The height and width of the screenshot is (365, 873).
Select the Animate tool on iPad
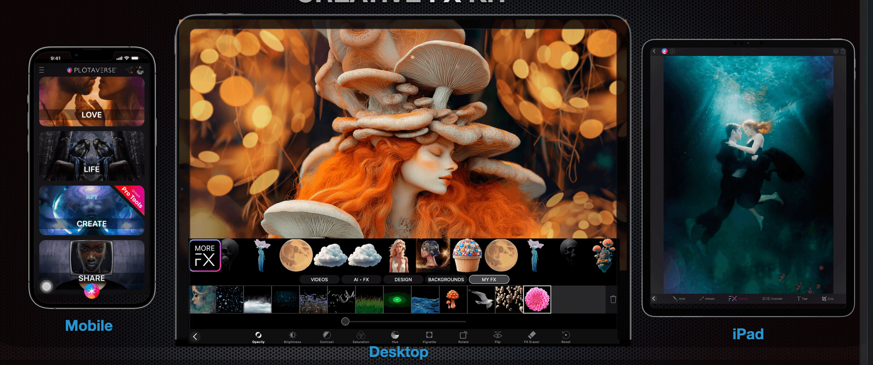707,298
